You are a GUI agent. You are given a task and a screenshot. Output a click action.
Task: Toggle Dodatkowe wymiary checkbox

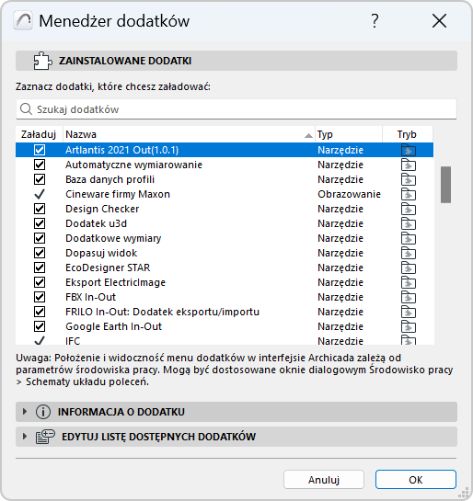(x=40, y=238)
